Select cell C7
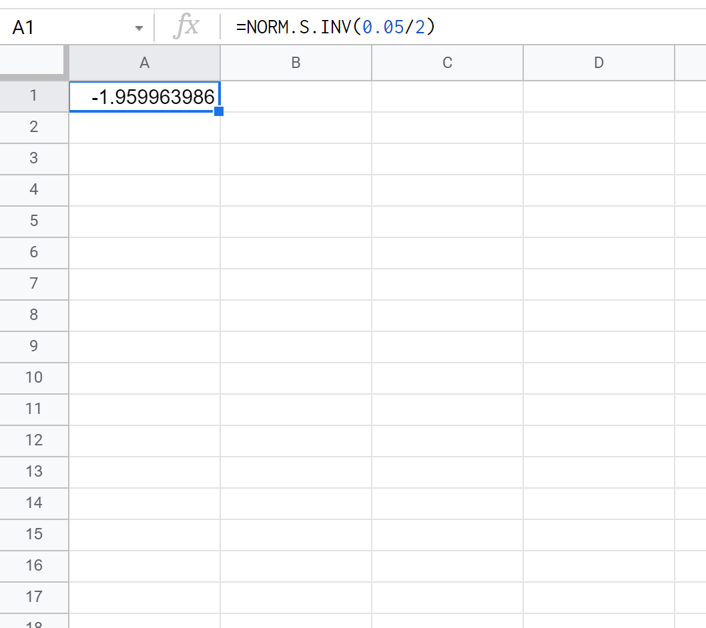This screenshot has height=628, width=706. [x=447, y=284]
